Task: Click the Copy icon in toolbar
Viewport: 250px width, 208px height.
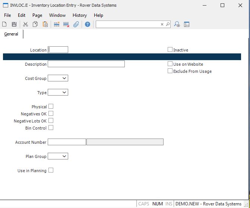Action: click(35, 24)
